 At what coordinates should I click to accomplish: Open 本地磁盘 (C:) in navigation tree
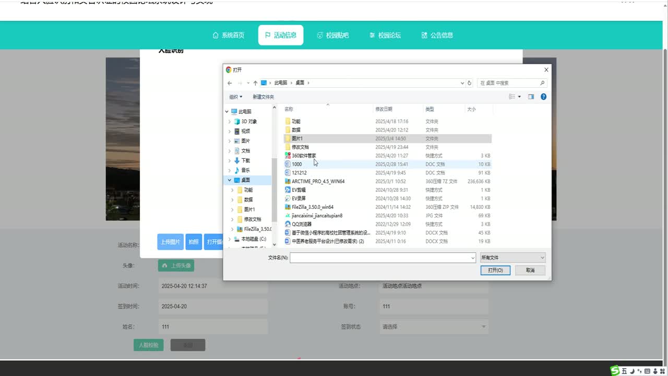coord(253,239)
